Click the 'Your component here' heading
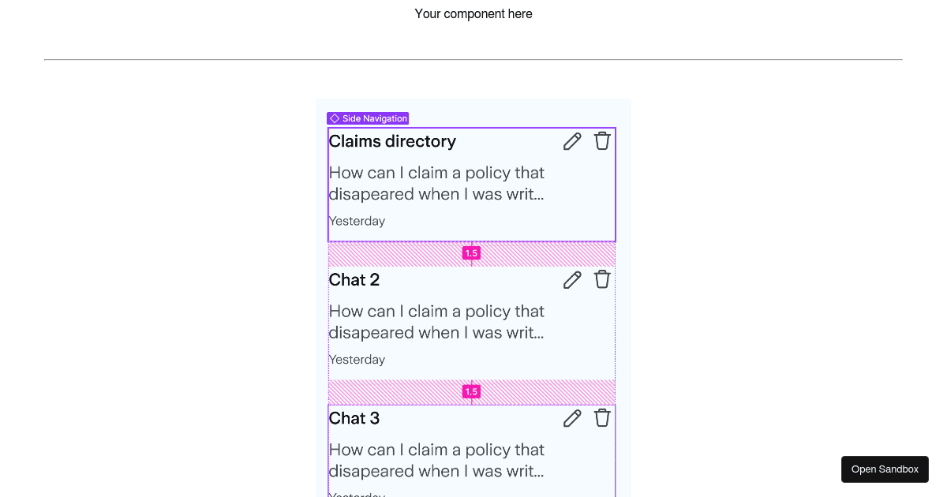Screen dimensions: 947x497 coord(473,13)
